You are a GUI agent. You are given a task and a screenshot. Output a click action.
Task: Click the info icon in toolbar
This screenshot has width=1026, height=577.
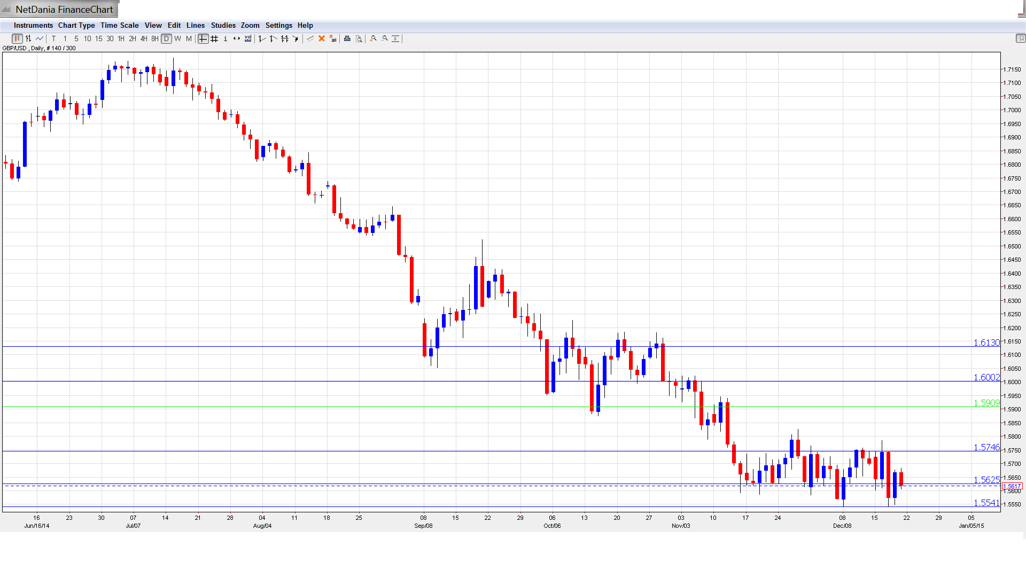click(226, 38)
